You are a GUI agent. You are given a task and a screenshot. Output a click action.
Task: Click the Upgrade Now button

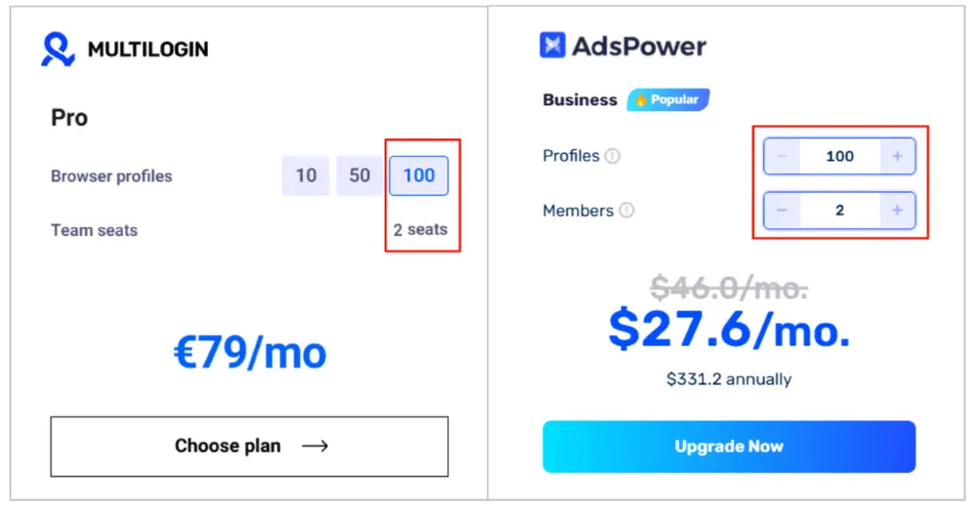(729, 447)
